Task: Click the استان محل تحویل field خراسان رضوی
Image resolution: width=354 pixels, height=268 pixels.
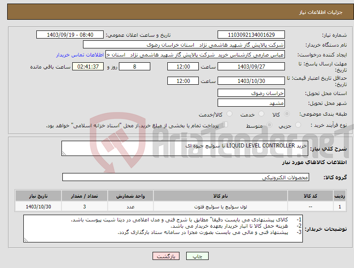Action: click(x=251, y=93)
